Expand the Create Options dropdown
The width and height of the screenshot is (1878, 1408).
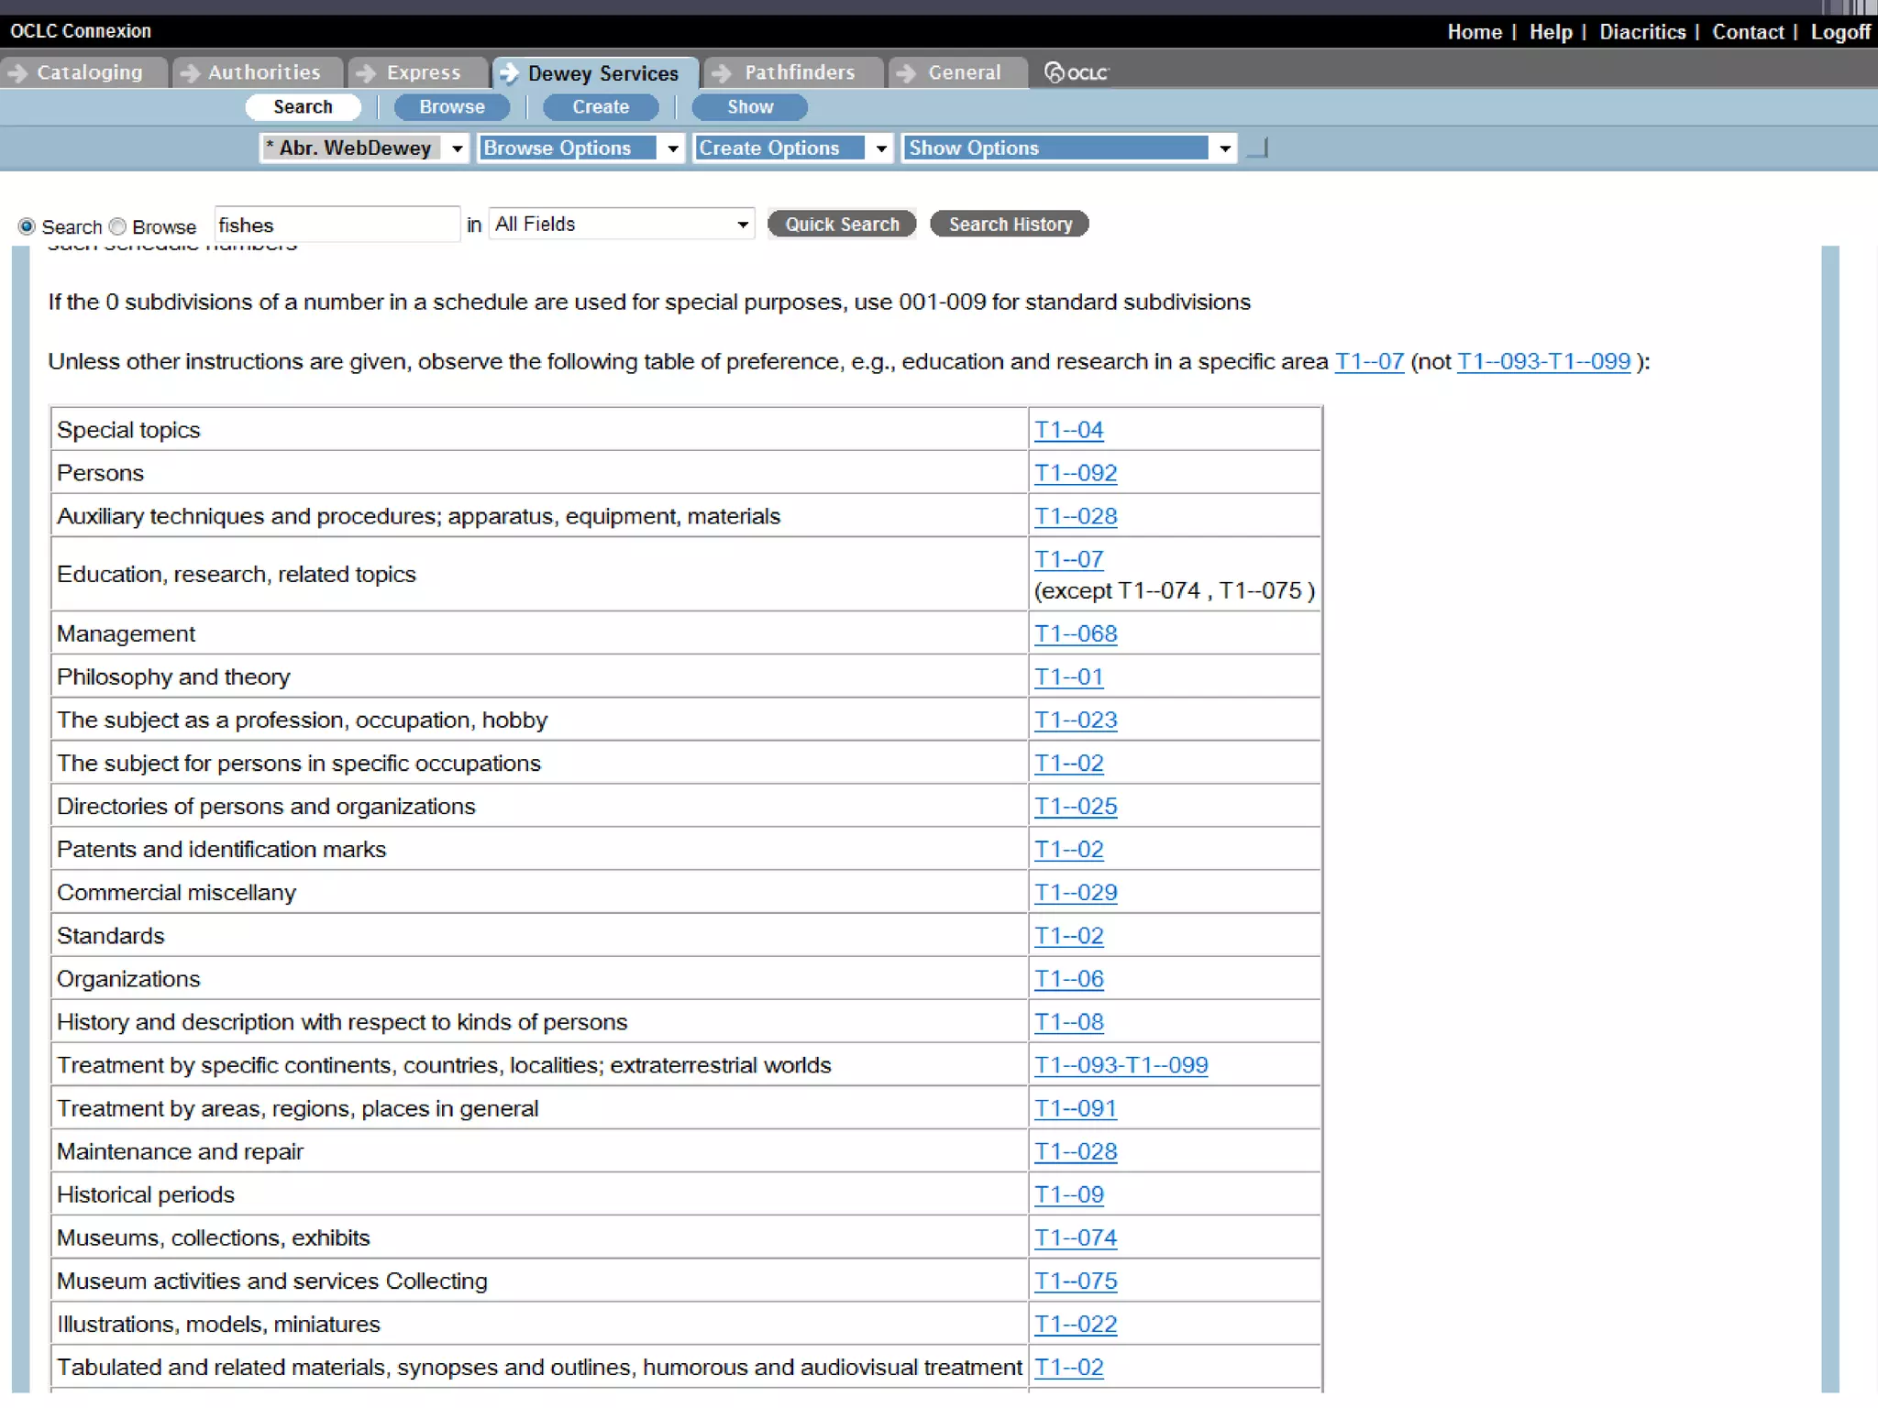pos(792,148)
